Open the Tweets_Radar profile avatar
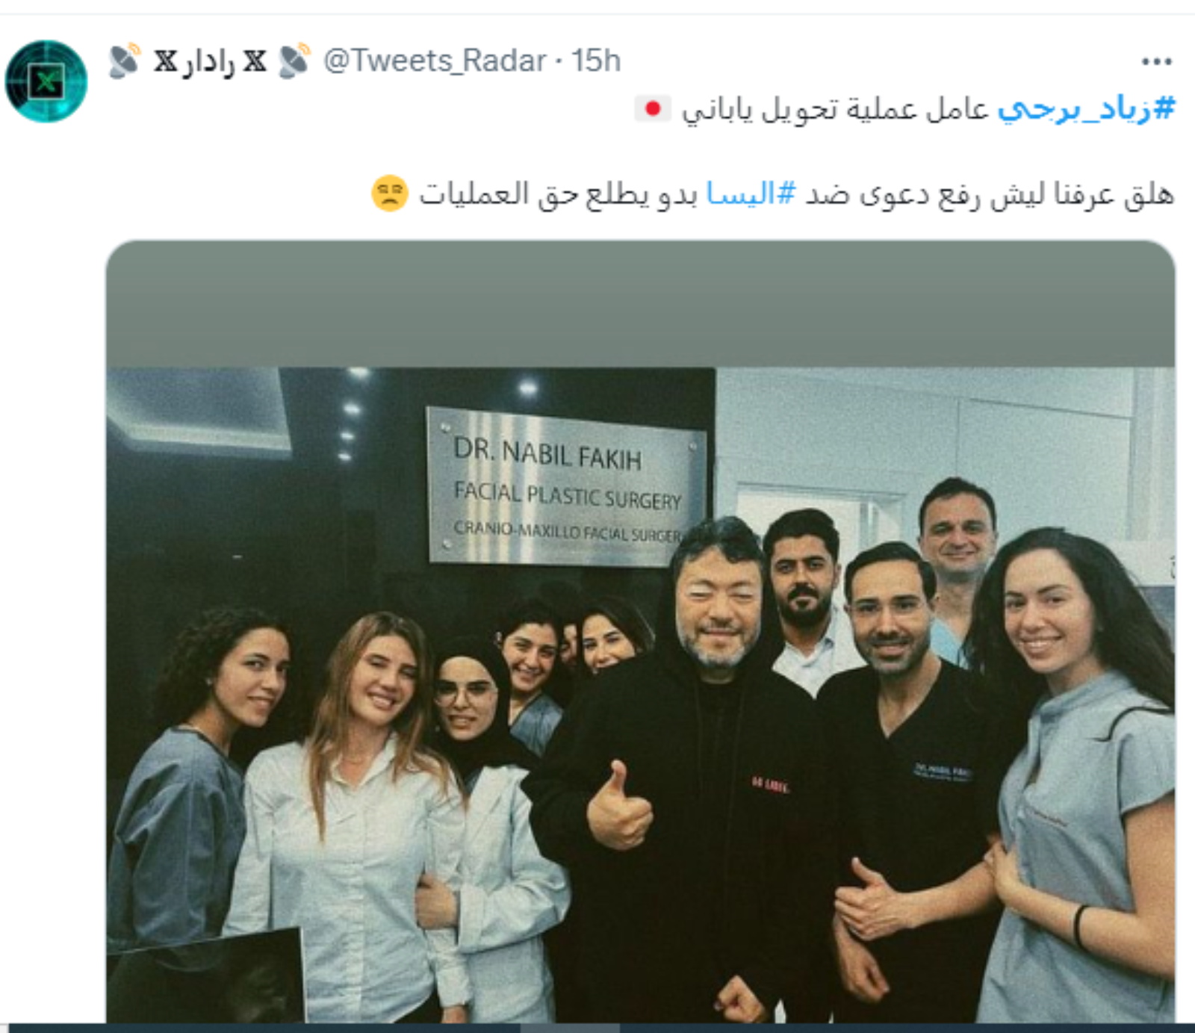Viewport: 1195px width, 1033px height. pyautogui.click(x=46, y=81)
